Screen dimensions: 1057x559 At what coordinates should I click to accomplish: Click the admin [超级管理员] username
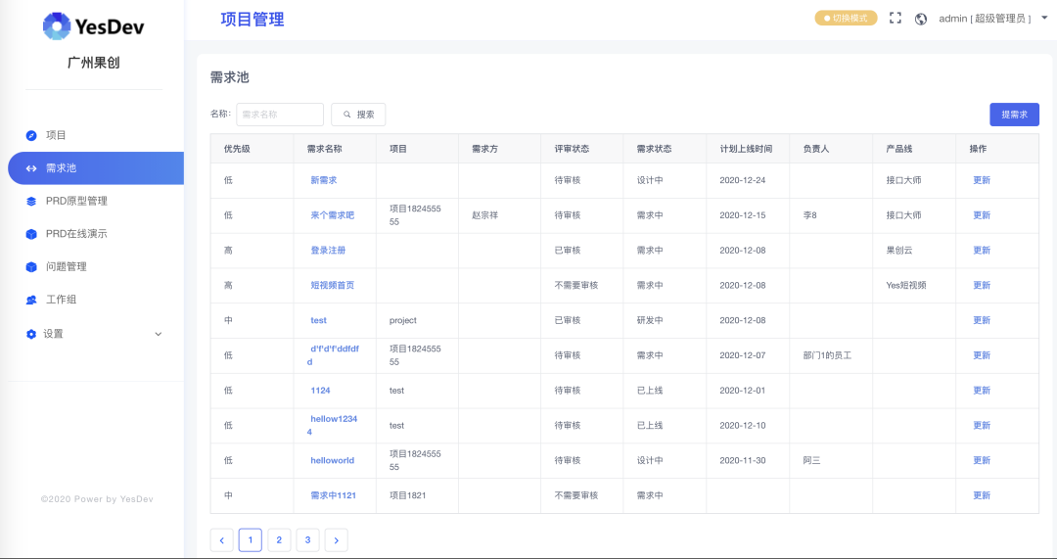[985, 19]
